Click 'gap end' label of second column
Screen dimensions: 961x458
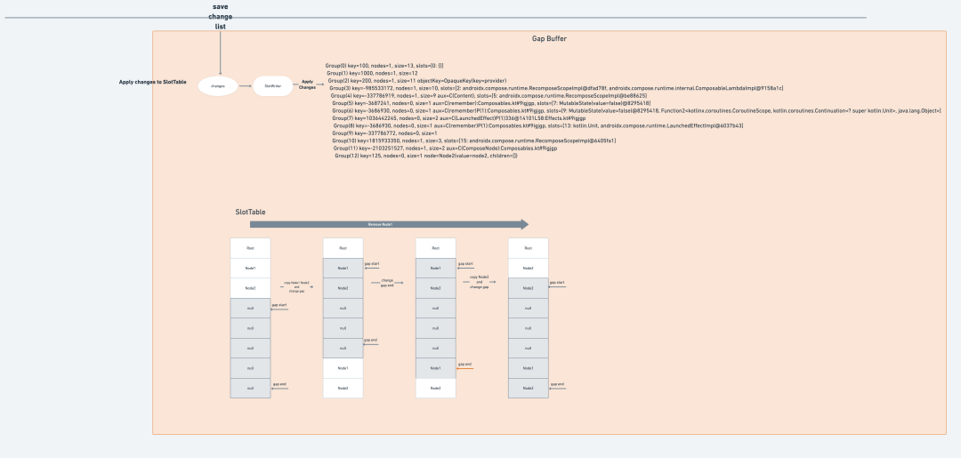370,340
